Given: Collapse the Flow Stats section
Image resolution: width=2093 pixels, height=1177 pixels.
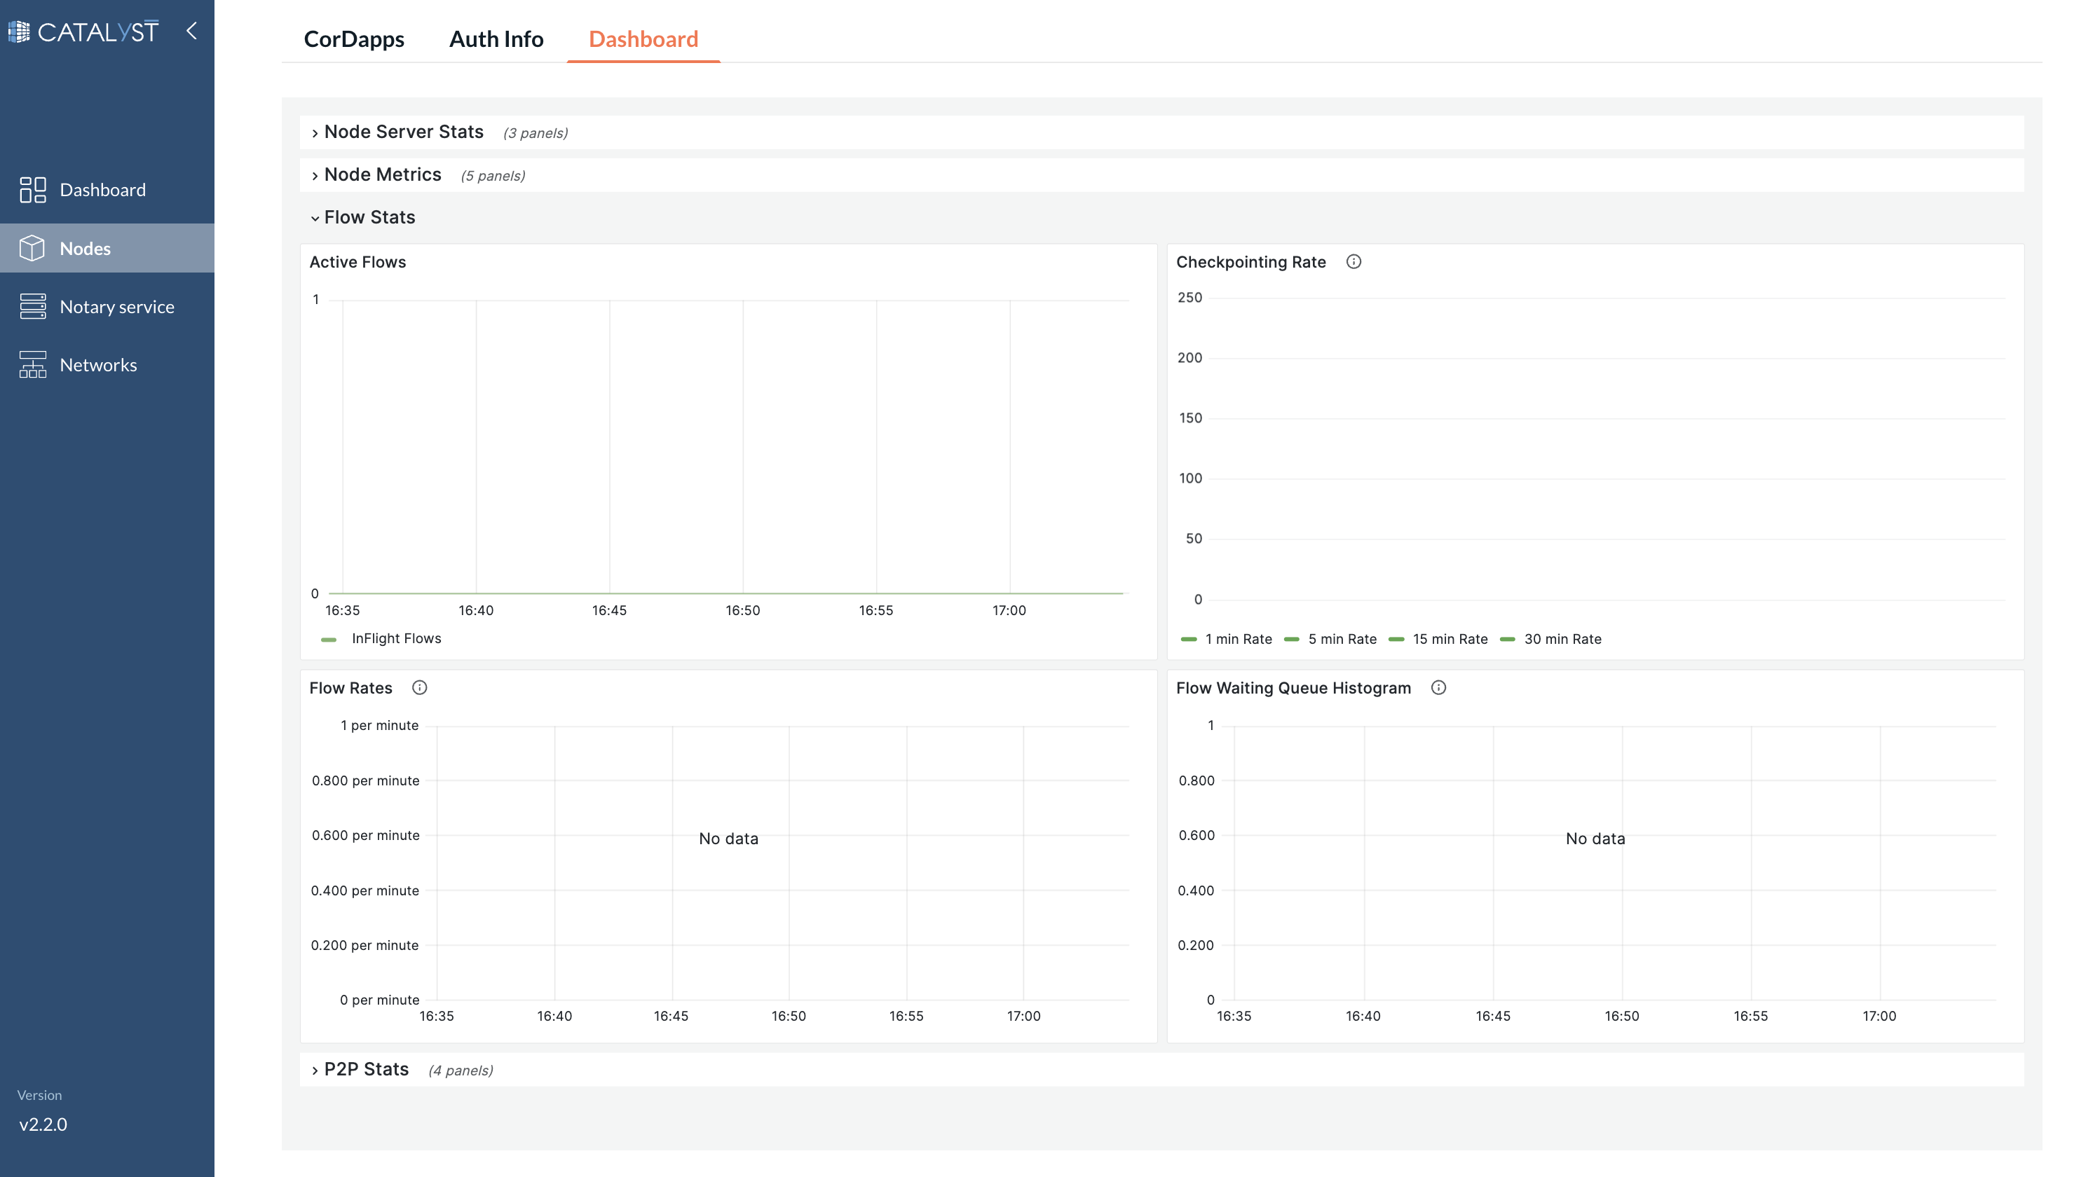Looking at the screenshot, I should click(x=369, y=217).
